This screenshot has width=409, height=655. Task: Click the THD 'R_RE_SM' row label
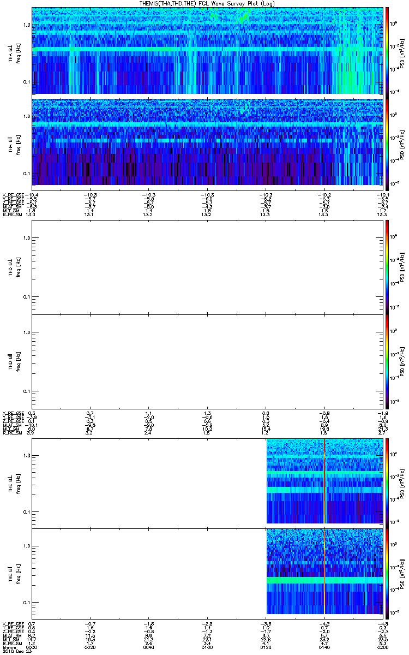click(x=11, y=433)
